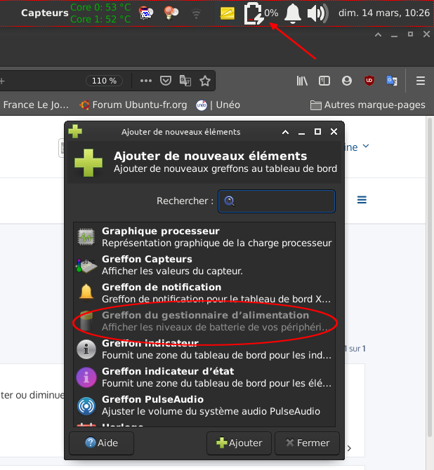
Task: Click the battery power manager panel icon
Action: point(254,13)
